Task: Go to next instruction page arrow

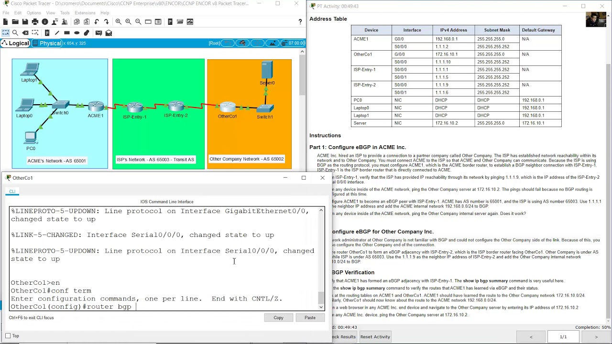Action: click(x=596, y=337)
